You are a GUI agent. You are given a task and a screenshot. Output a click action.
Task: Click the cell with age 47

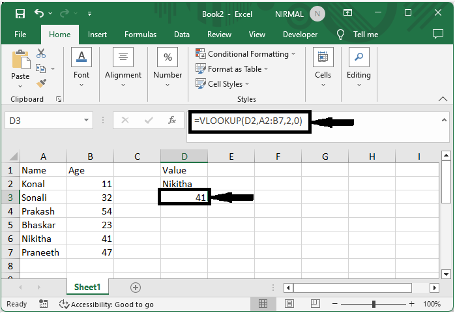(x=90, y=252)
